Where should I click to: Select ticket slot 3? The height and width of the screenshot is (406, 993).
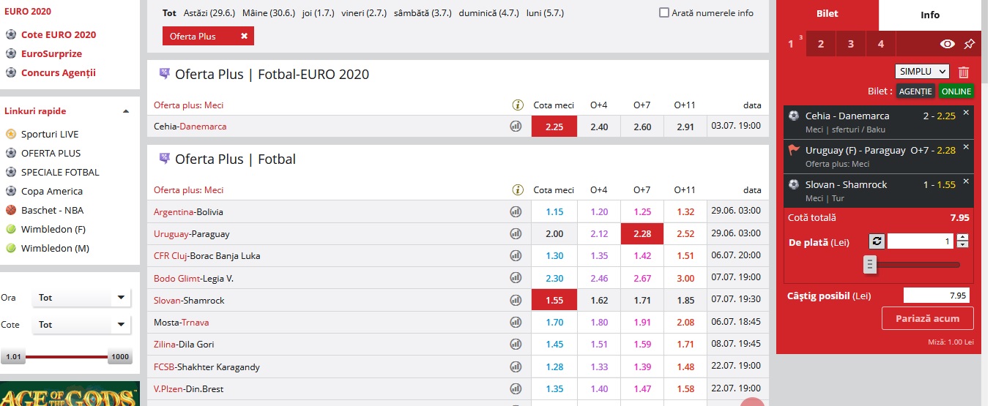[x=851, y=44]
